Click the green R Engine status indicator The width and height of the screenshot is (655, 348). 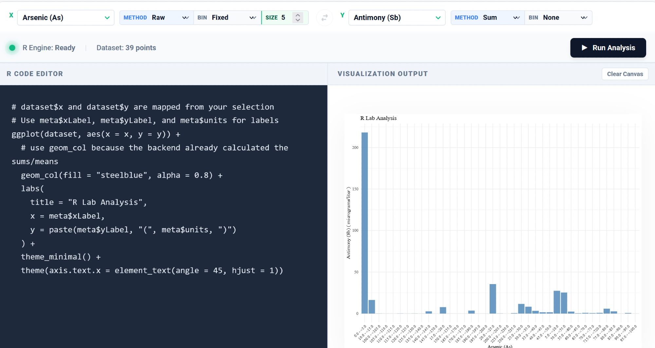(x=12, y=48)
